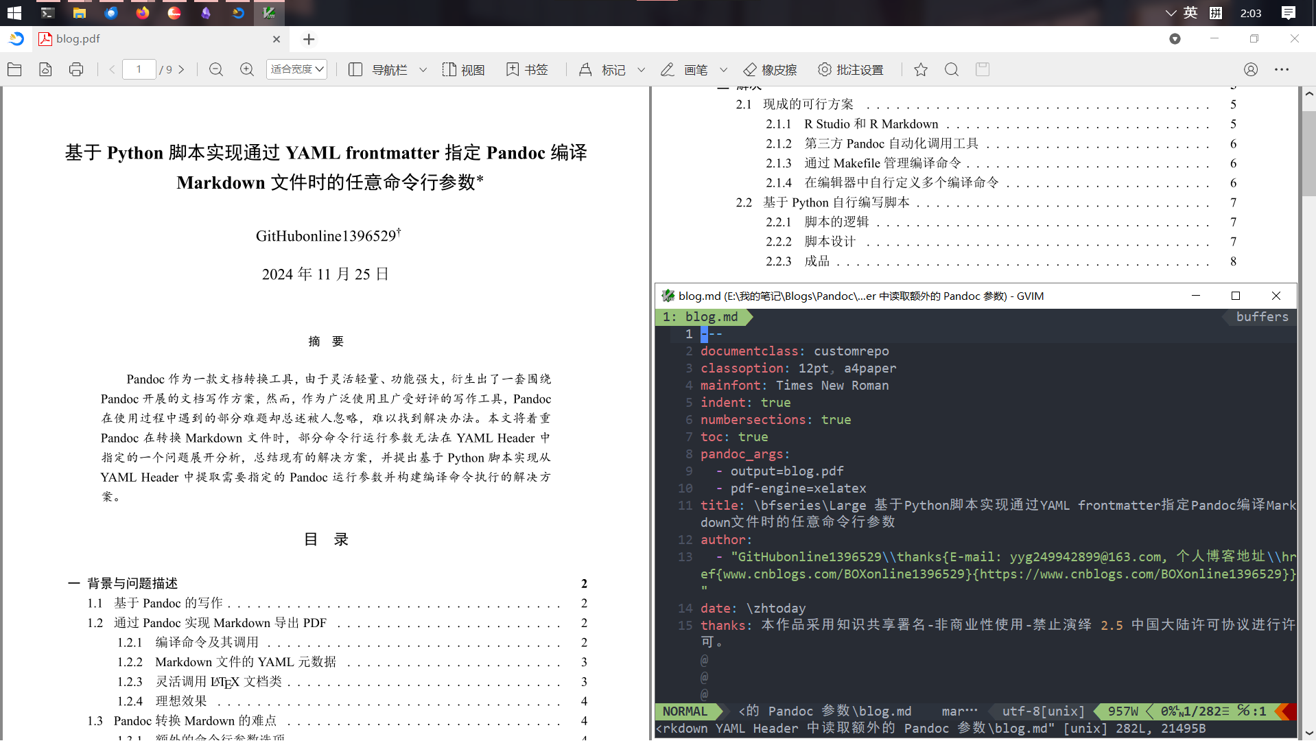Zoom out with the minus magnifier
Image resolution: width=1316 pixels, height=741 pixels.
click(x=215, y=69)
